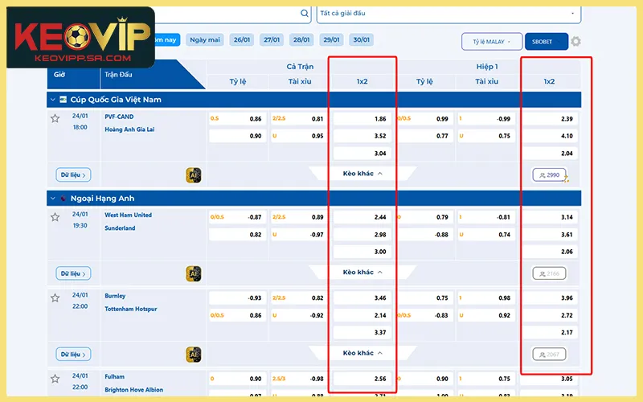Collapse the Ngoại Hạng Anh section

pyautogui.click(x=52, y=198)
